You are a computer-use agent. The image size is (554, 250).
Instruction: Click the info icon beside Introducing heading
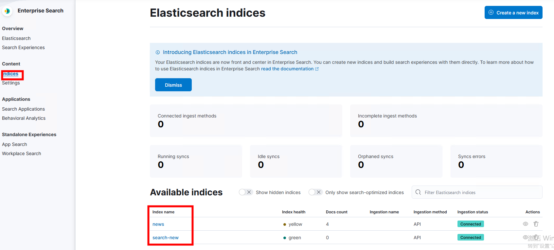pyautogui.click(x=158, y=52)
